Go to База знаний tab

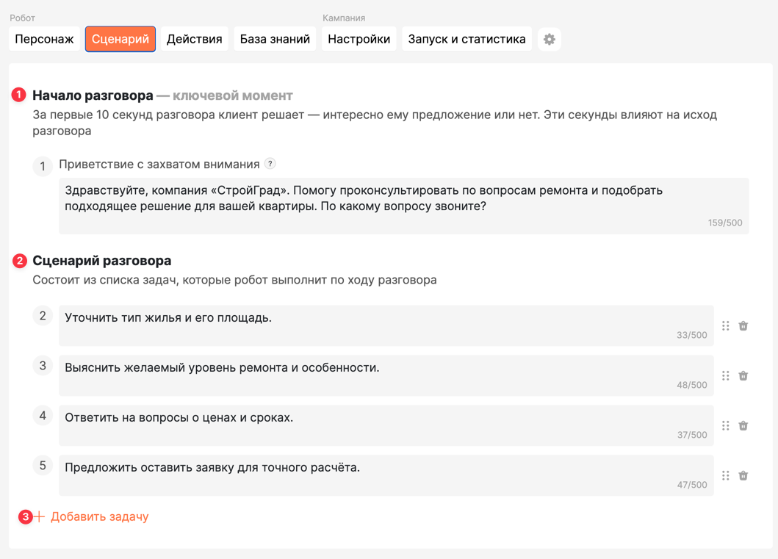[x=275, y=39]
